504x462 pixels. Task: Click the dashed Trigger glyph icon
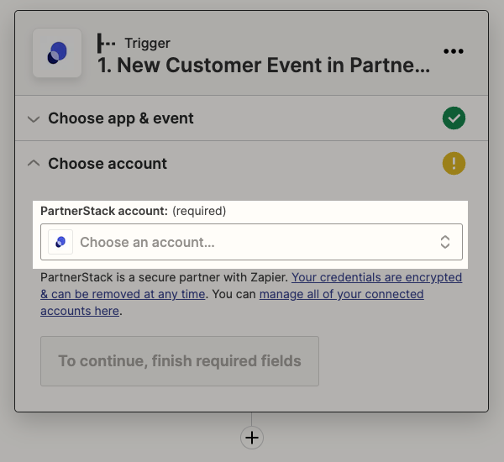(x=107, y=43)
